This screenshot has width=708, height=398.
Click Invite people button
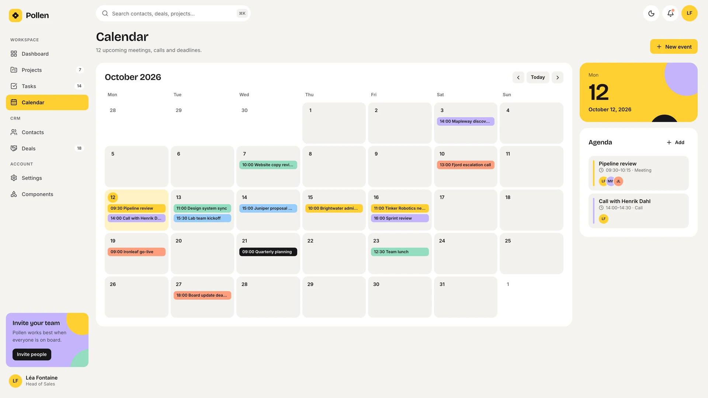[x=32, y=355]
